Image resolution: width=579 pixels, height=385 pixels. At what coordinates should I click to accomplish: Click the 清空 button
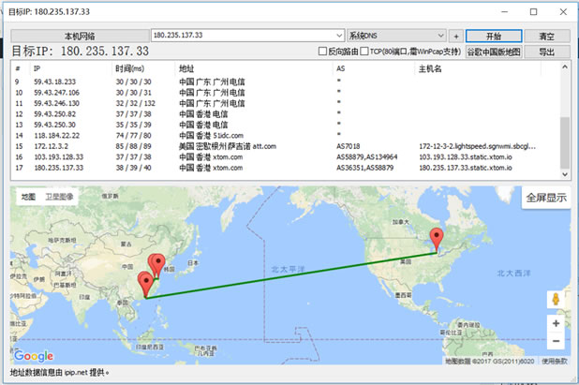(545, 36)
